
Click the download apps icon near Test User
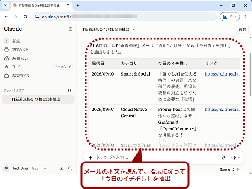[62, 169]
